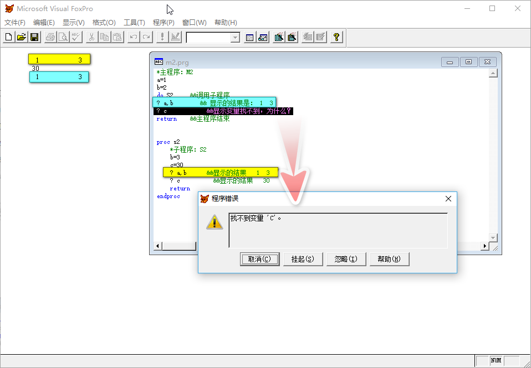Open the 文件(F) menu
The width and height of the screenshot is (531, 368).
coord(15,23)
